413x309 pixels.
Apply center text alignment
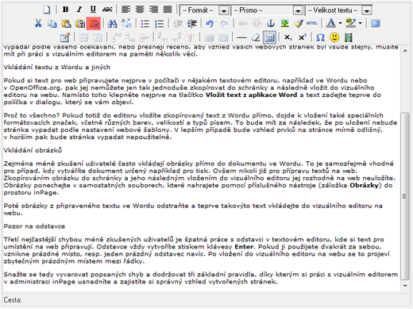point(140,10)
